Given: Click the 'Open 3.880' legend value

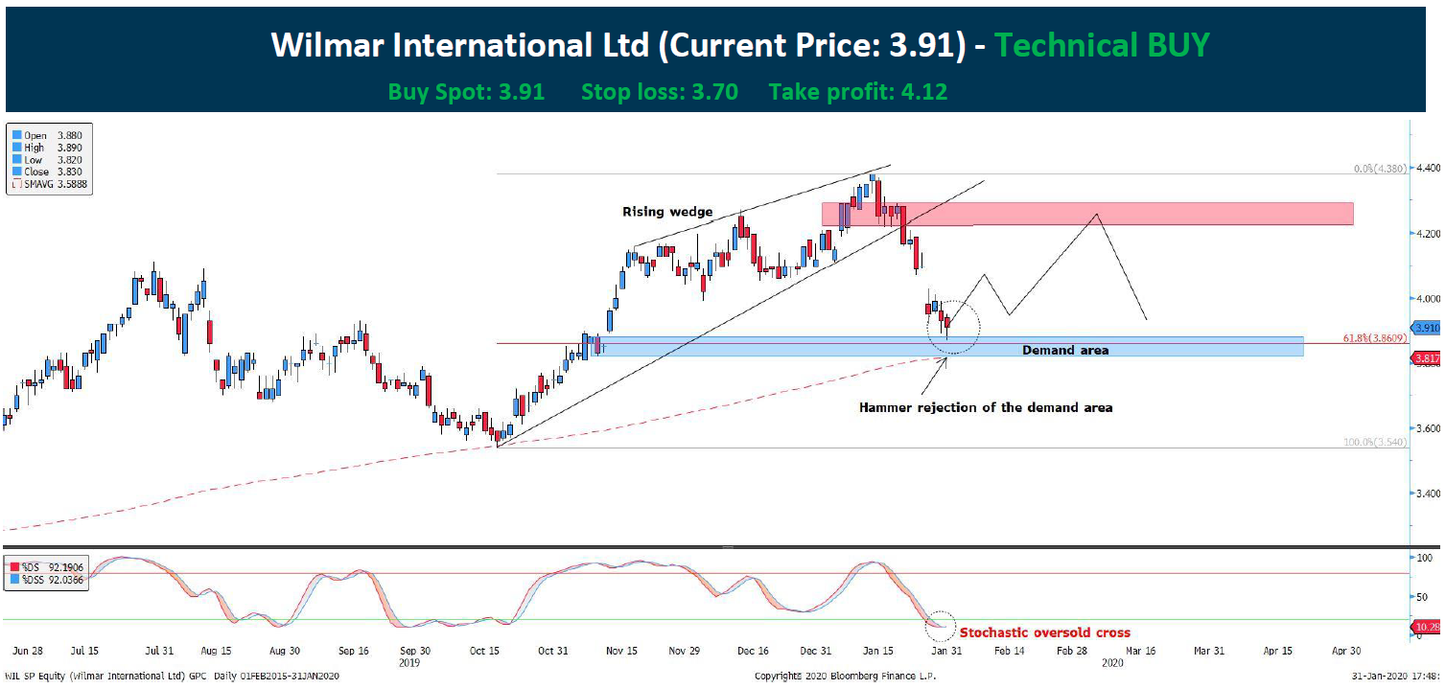Looking at the screenshot, I should click(x=54, y=136).
